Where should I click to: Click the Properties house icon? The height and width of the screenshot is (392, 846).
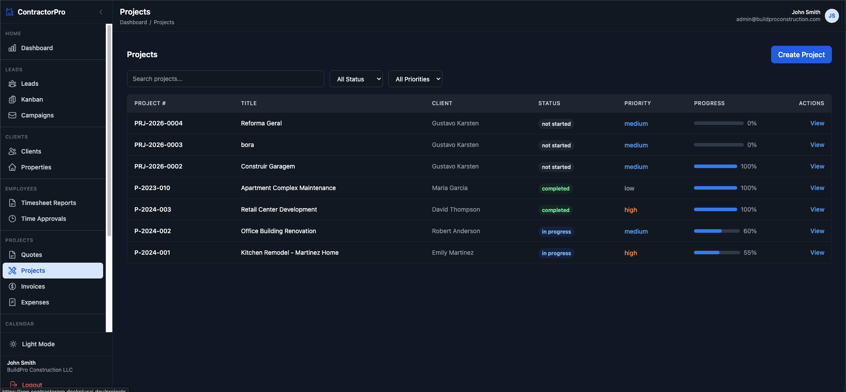(x=12, y=167)
